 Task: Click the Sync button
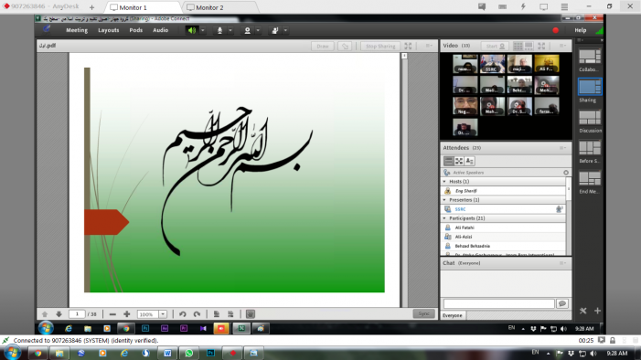pyautogui.click(x=424, y=313)
